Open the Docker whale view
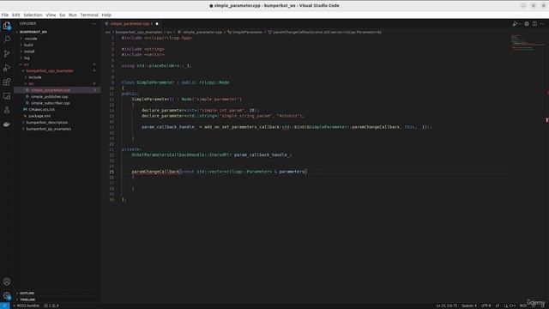This screenshot has height=309, width=549. click(x=7, y=124)
